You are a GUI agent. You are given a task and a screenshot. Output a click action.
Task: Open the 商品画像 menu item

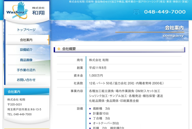(x=26, y=60)
